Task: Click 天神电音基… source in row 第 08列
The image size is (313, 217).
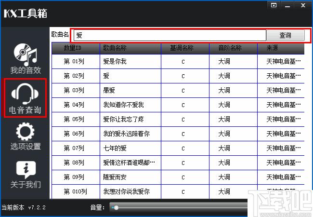Action: coord(281,163)
